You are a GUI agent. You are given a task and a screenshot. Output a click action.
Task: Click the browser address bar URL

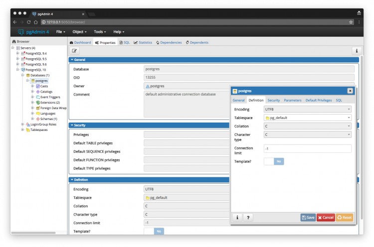[x=66, y=22]
